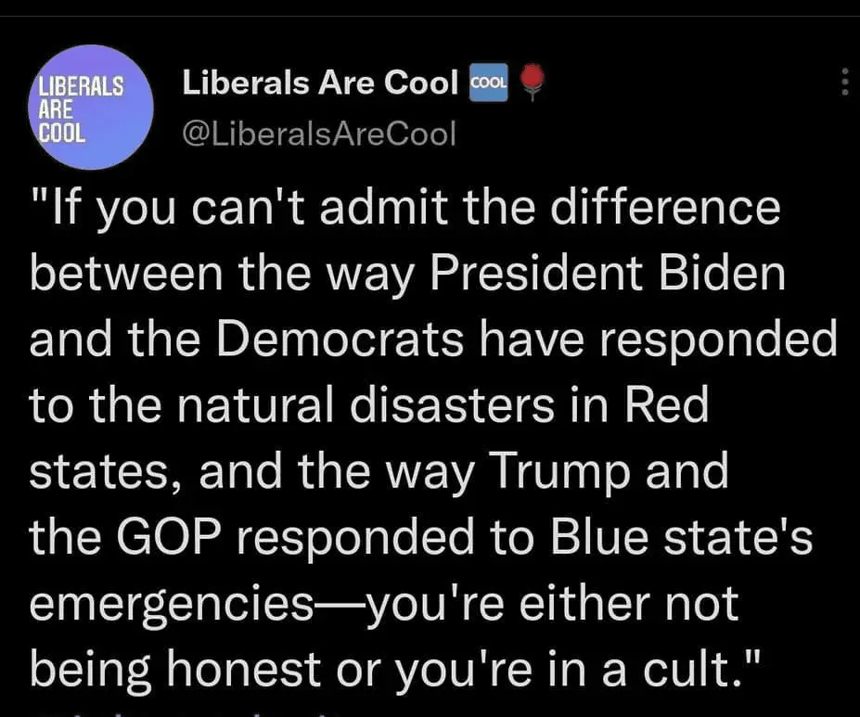860x717 pixels.
Task: Click the blue COOL badge emoji
Action: (x=488, y=83)
